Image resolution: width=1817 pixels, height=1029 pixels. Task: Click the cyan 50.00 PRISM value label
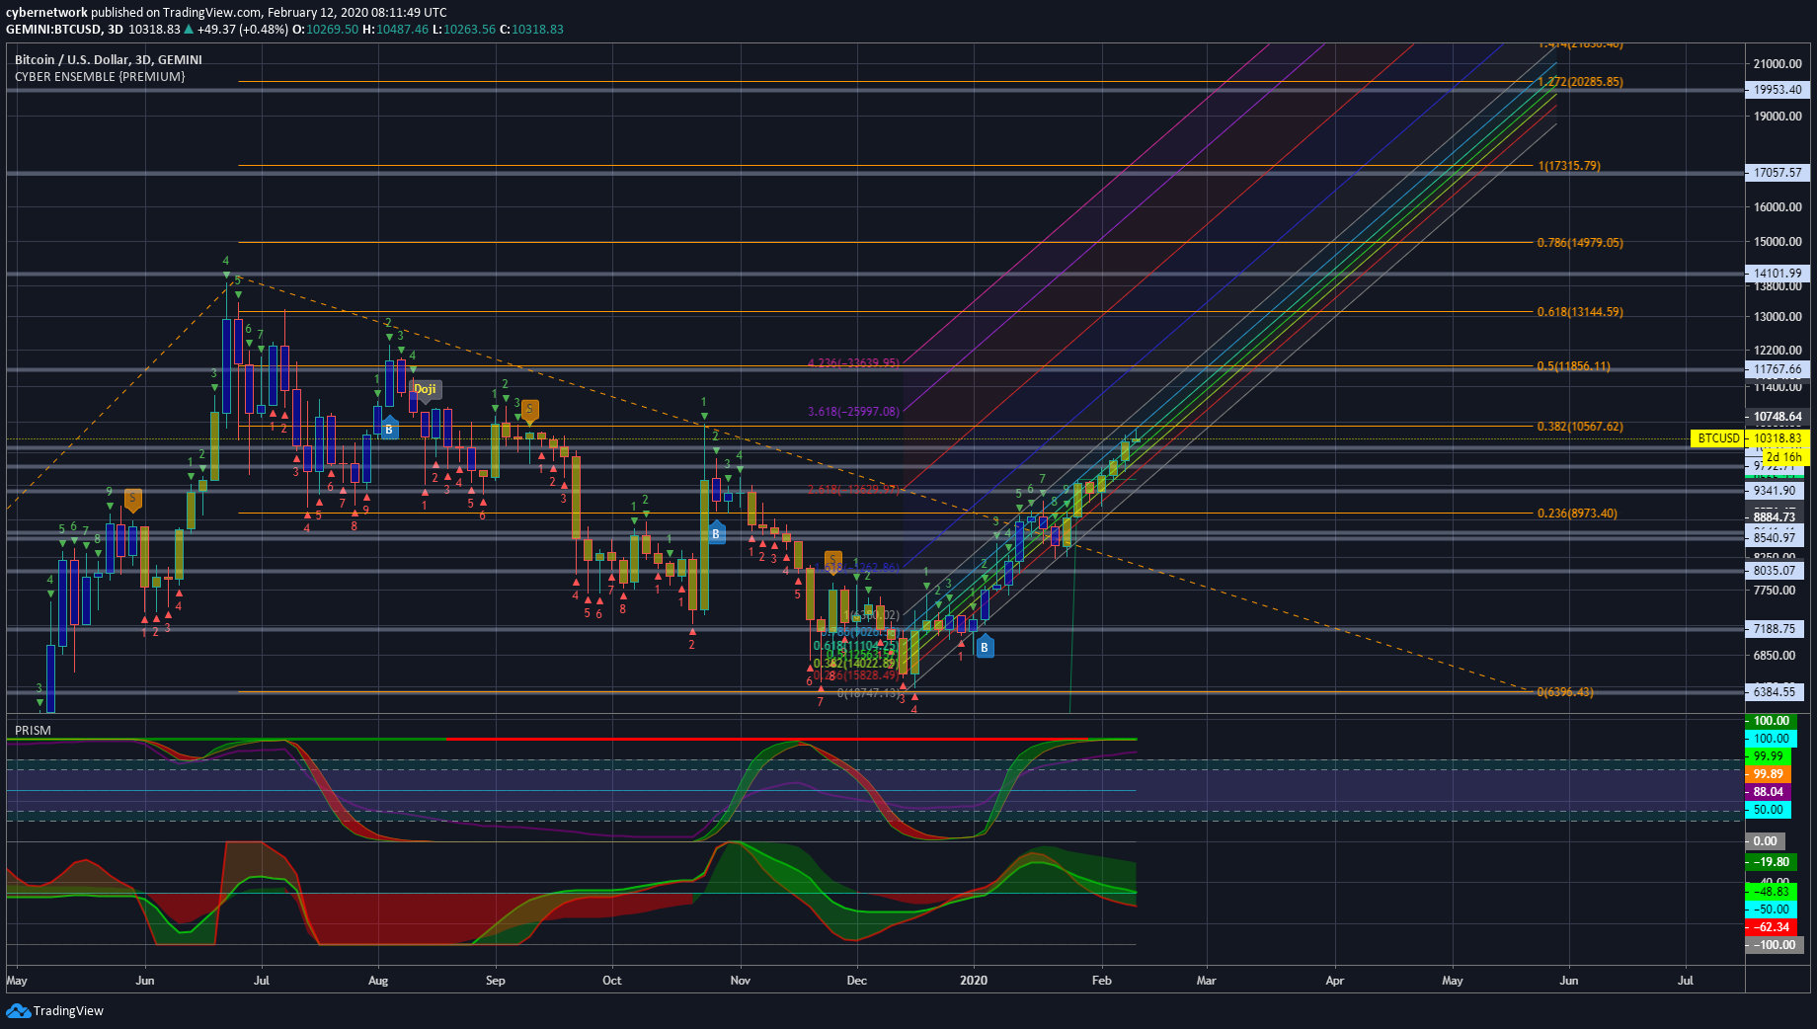point(1769,810)
